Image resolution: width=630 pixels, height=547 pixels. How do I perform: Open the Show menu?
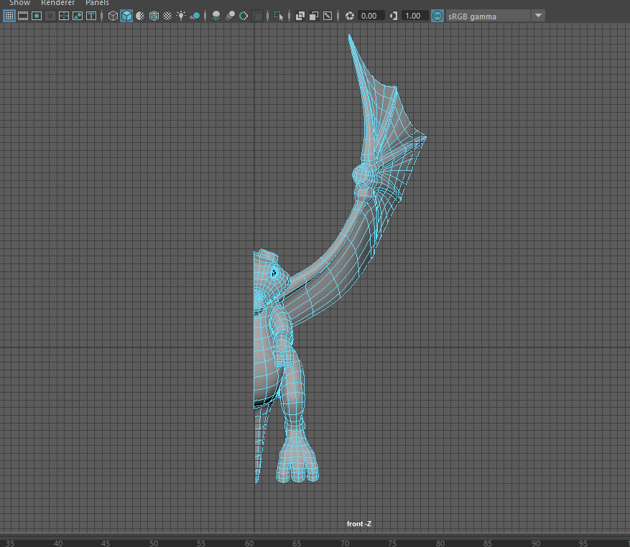click(19, 3)
